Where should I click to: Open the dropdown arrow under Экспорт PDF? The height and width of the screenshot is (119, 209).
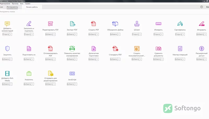pos(76,34)
